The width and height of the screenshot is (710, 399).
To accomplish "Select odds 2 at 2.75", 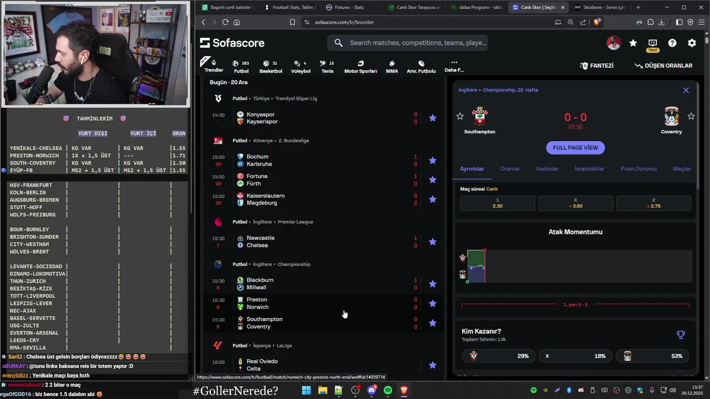I will (x=653, y=203).
